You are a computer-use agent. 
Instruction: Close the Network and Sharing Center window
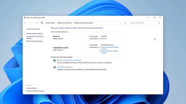pos(160,18)
